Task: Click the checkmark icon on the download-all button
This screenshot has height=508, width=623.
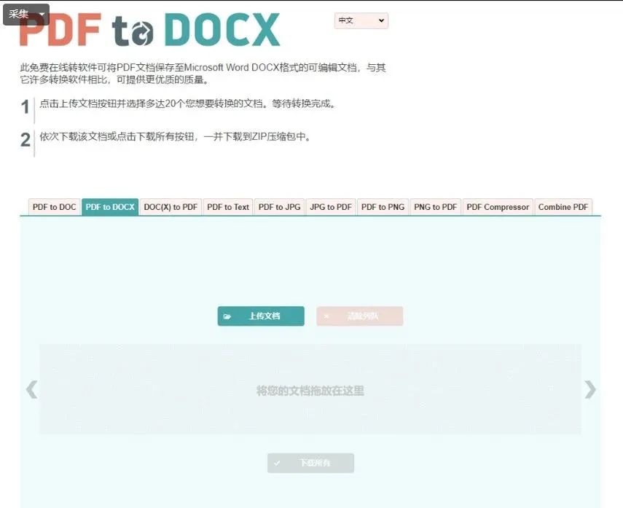Action: 278,463
